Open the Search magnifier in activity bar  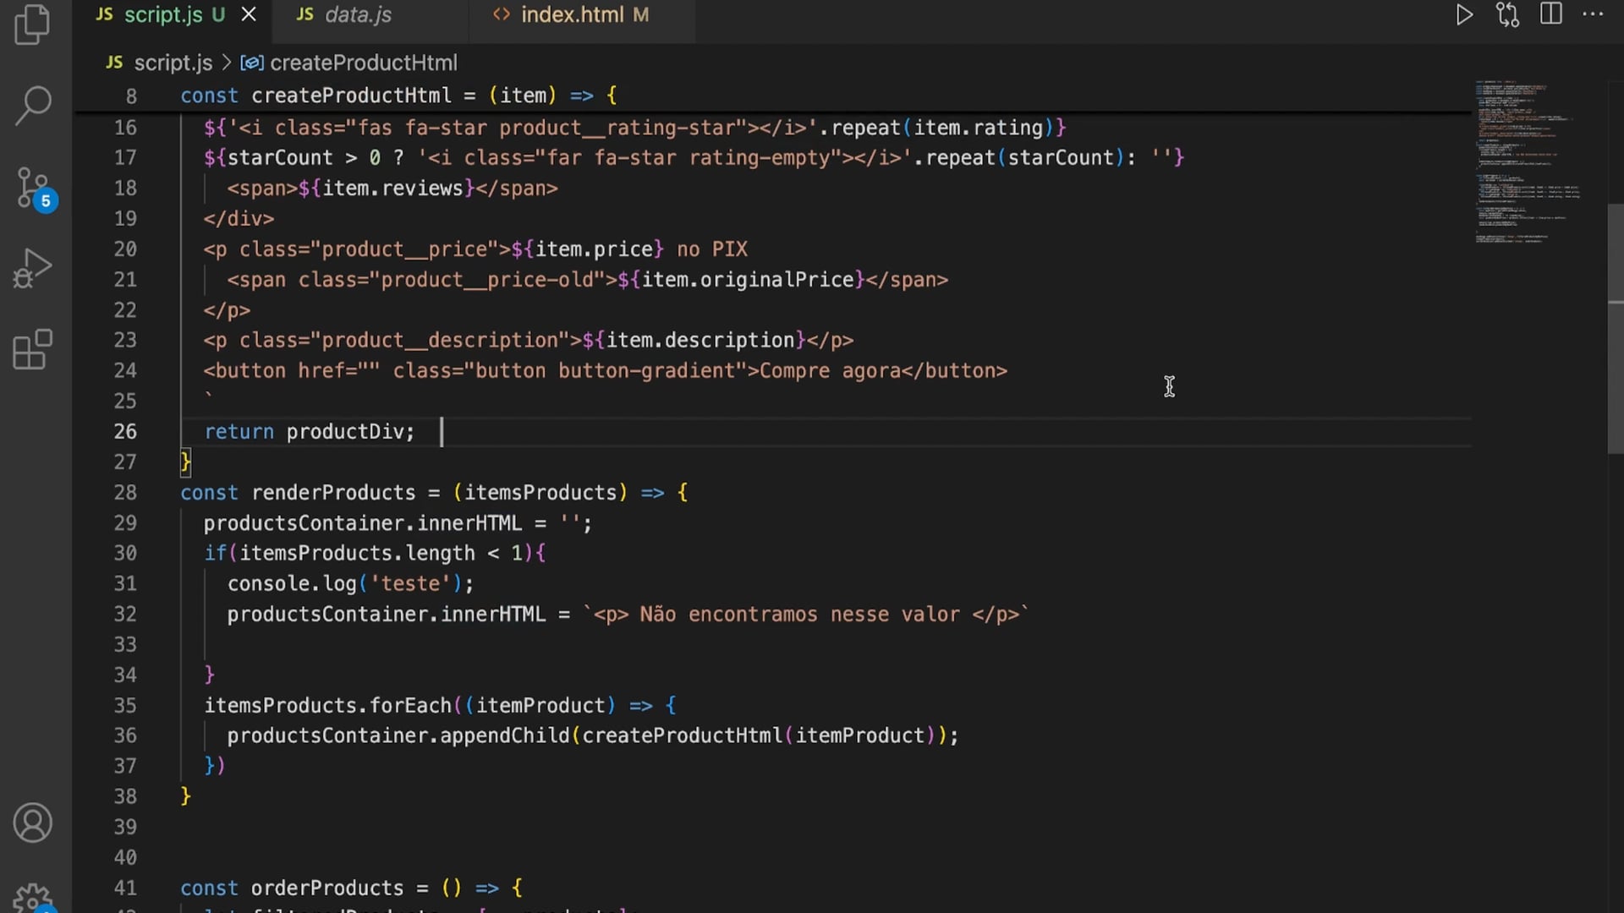pyautogui.click(x=33, y=106)
